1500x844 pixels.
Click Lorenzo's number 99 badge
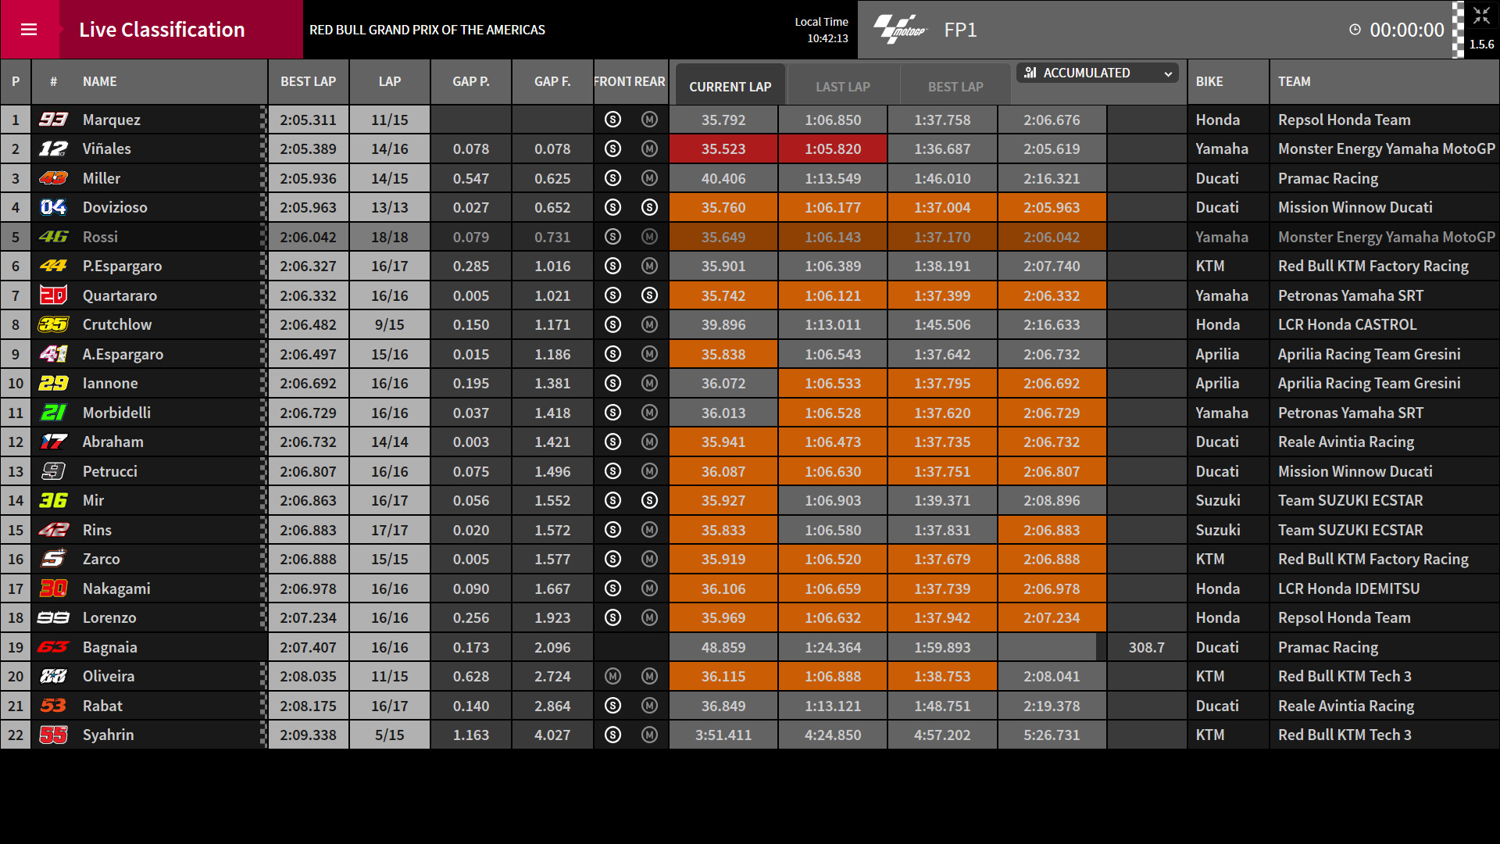tap(53, 617)
